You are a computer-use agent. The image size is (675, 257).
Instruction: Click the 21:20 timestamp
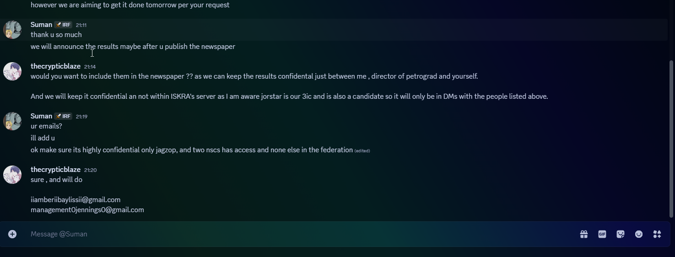(x=90, y=170)
